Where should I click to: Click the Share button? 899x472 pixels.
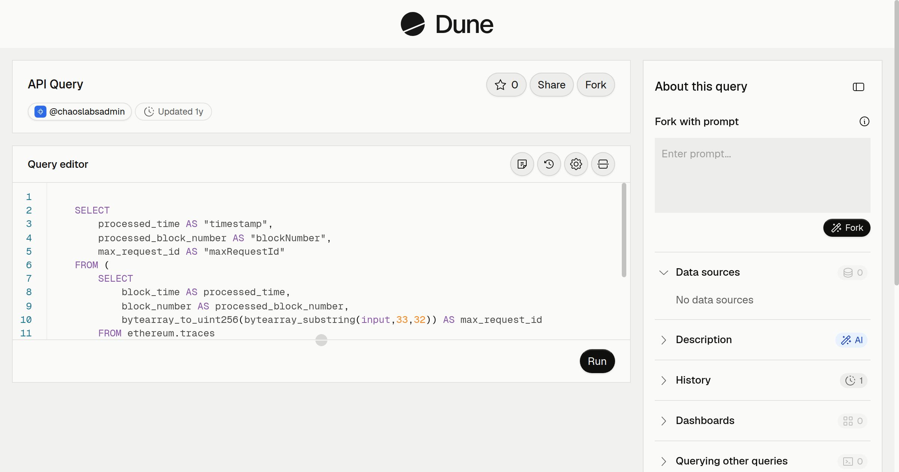[551, 85]
